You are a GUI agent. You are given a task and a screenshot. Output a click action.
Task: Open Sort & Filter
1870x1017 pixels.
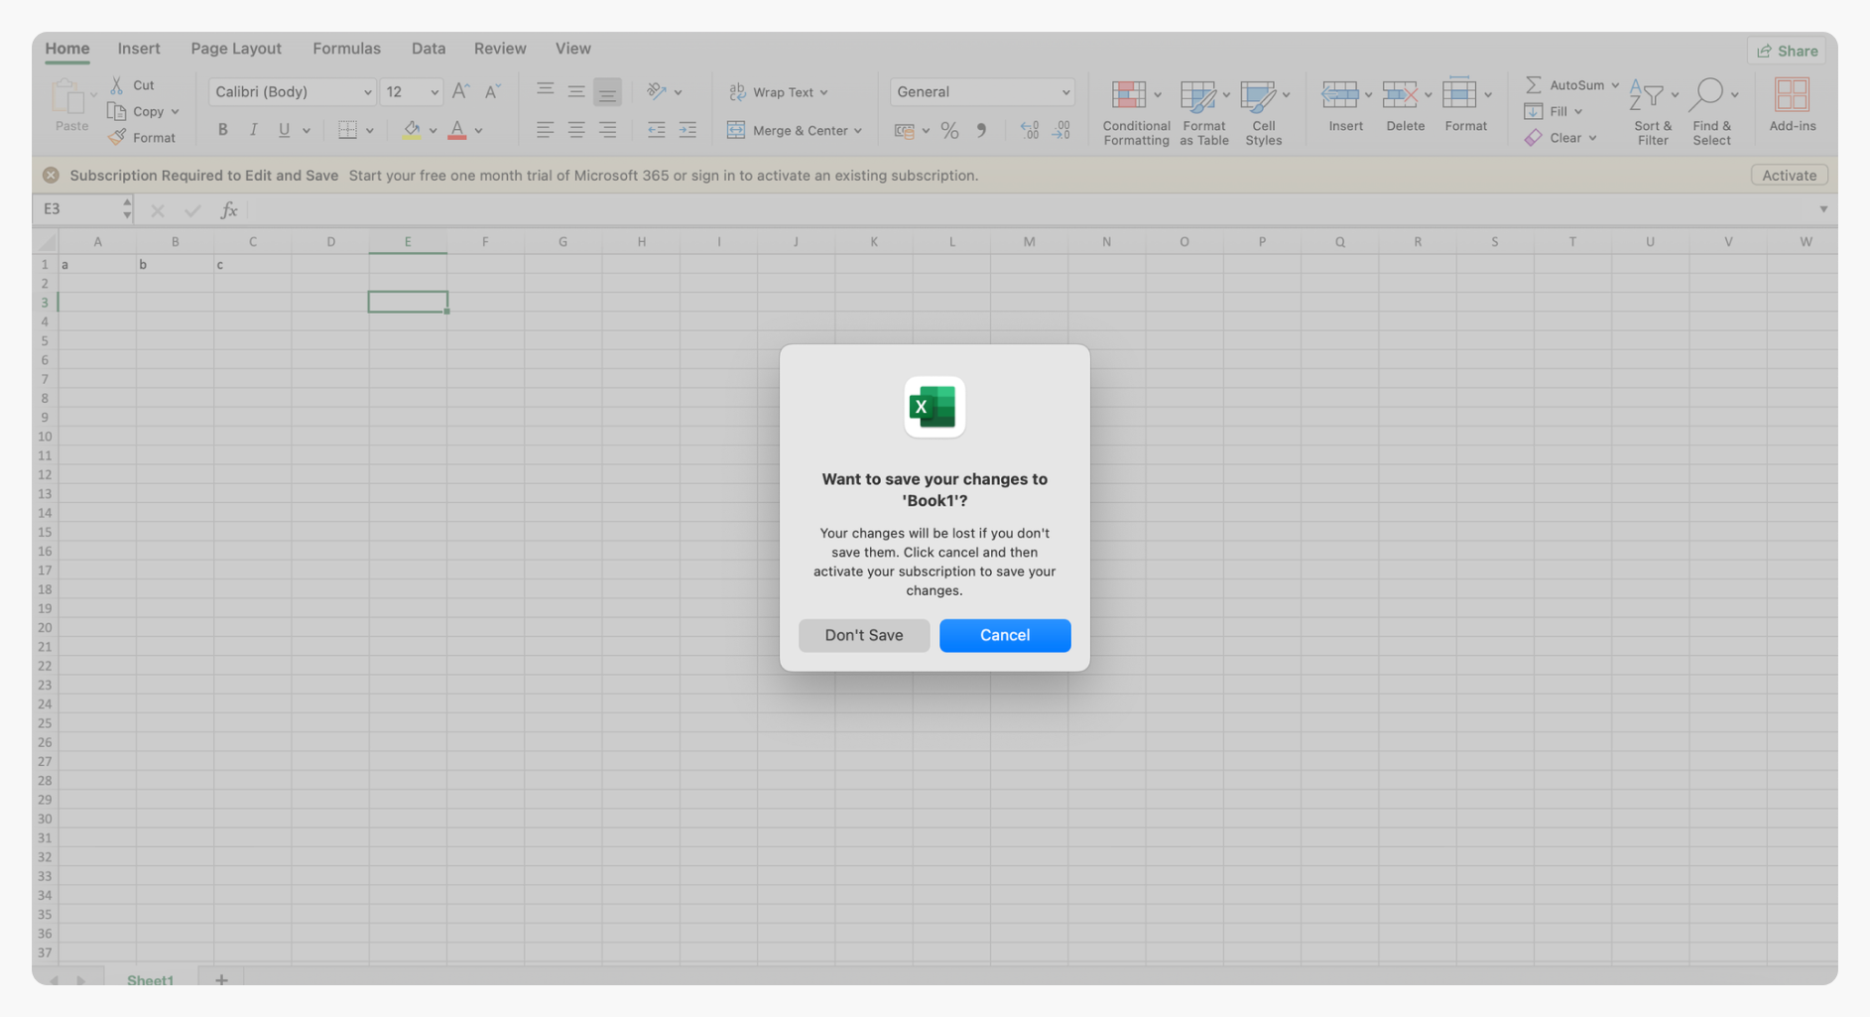[1652, 112]
